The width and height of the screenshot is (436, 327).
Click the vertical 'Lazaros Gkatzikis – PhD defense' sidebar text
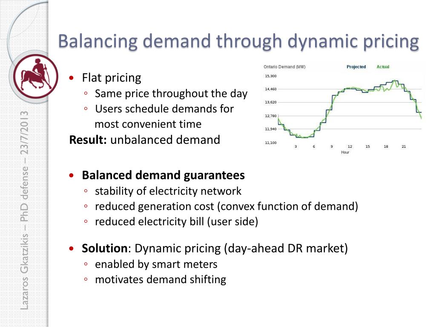(24, 210)
